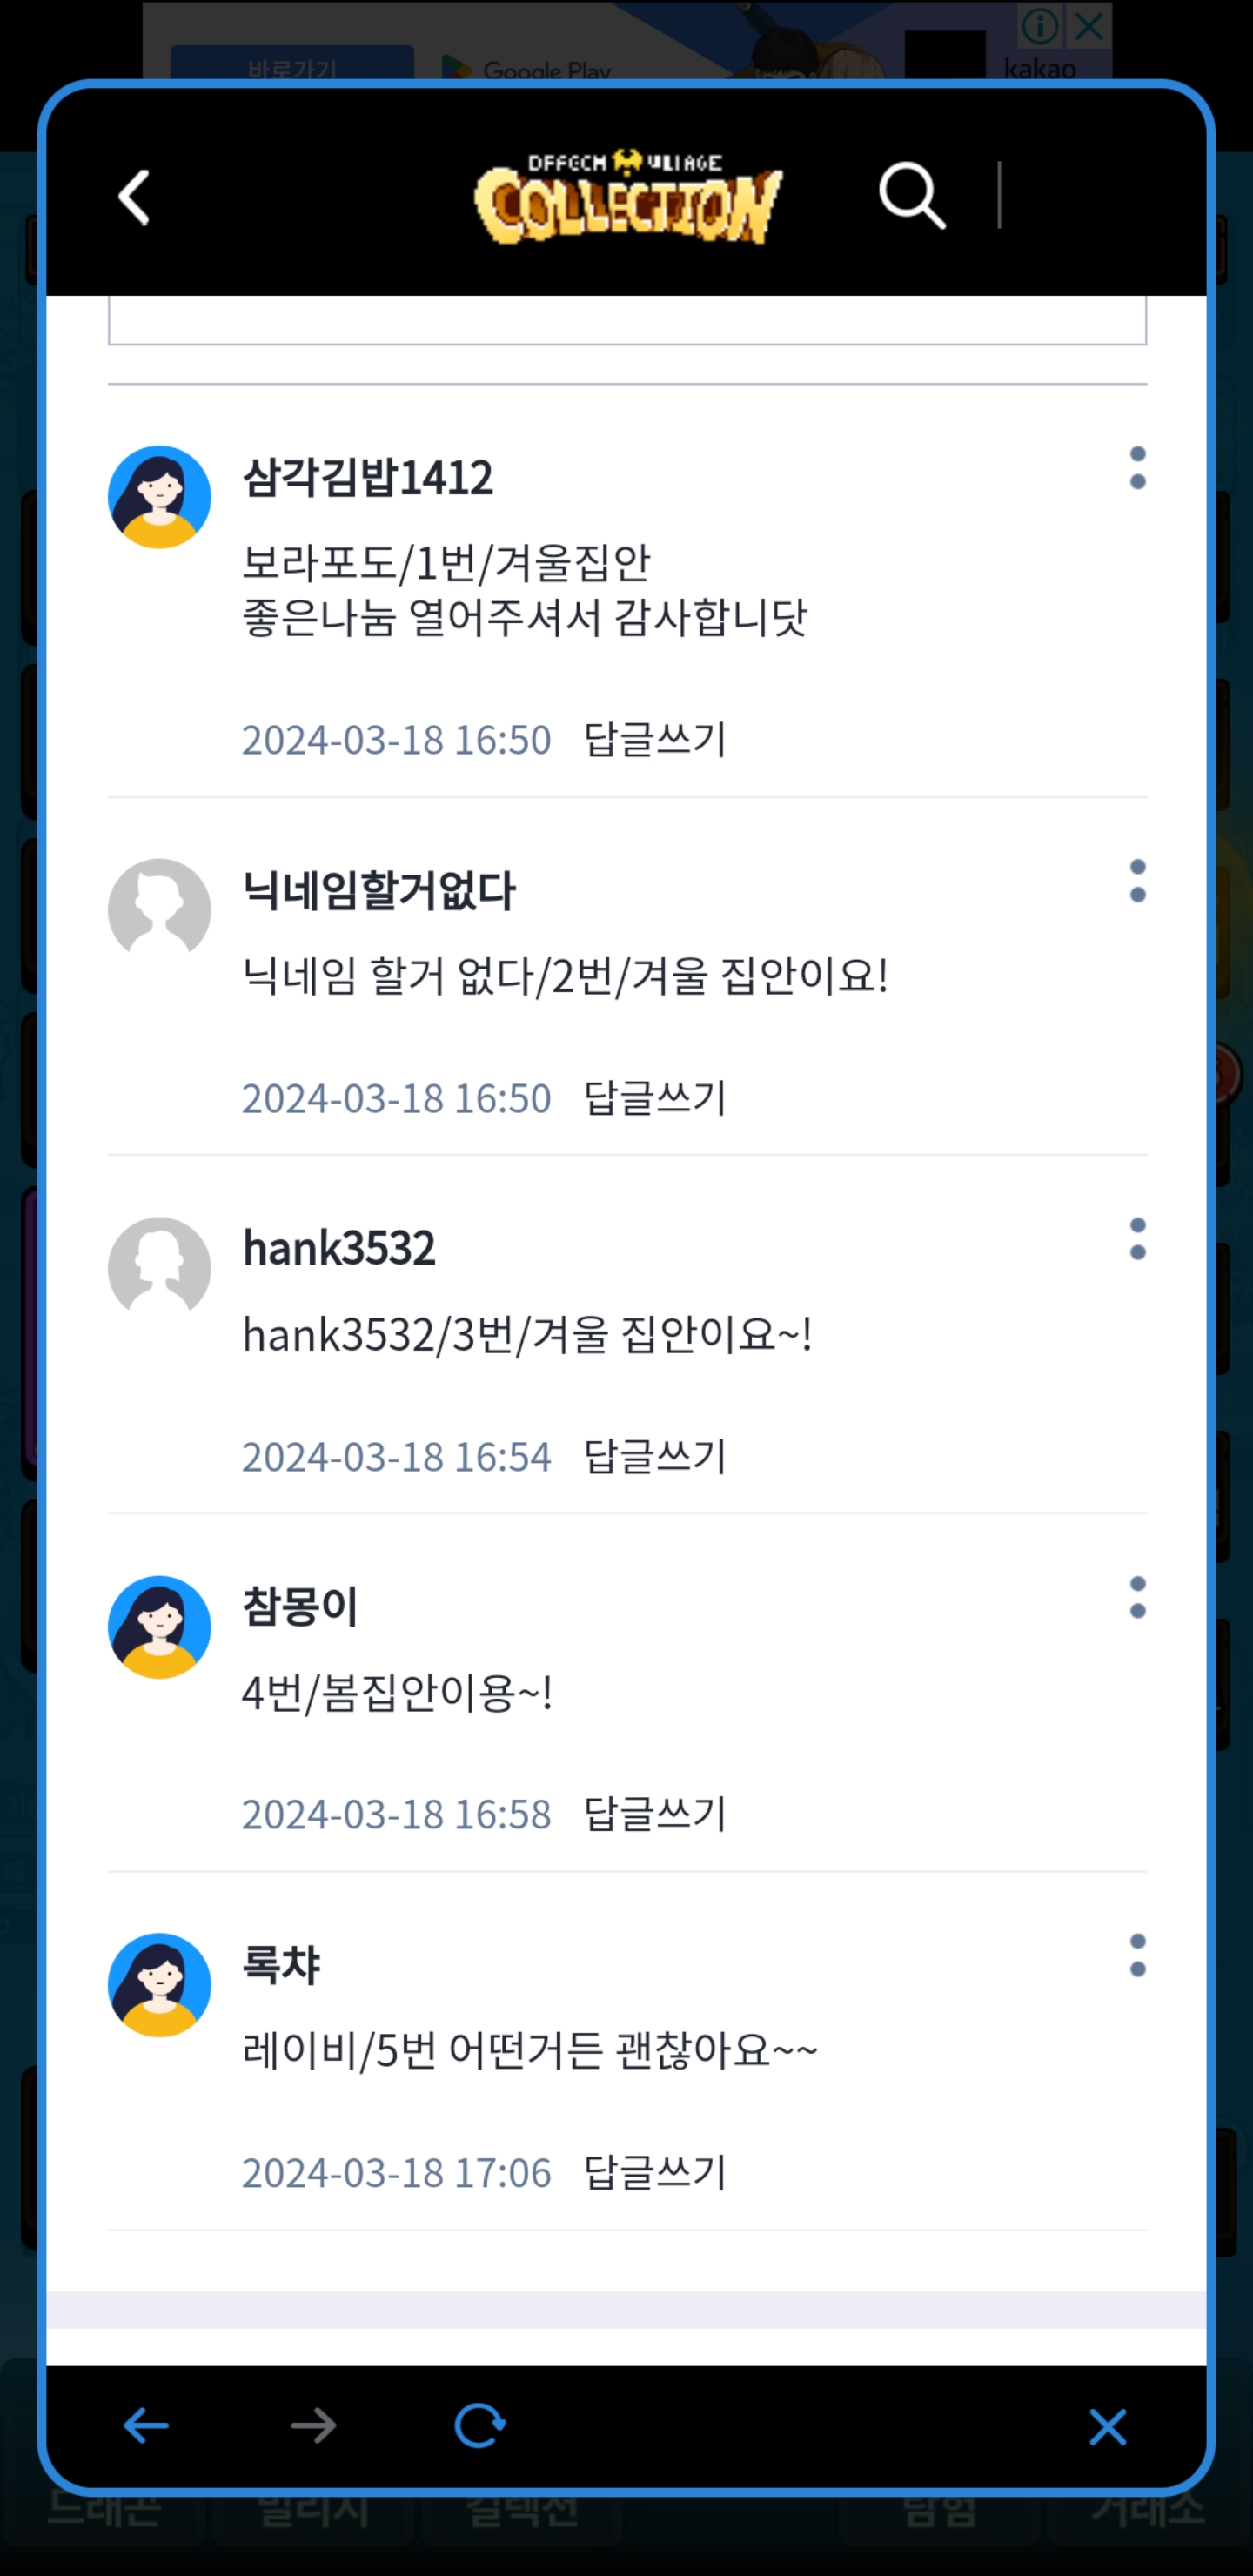Reply to 삼각김밥1412 via 답글쓰기
The height and width of the screenshot is (2576, 1253).
[x=655, y=740]
